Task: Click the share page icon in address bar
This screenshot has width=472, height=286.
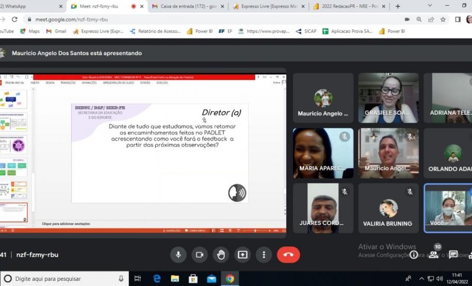Action: pos(431,20)
